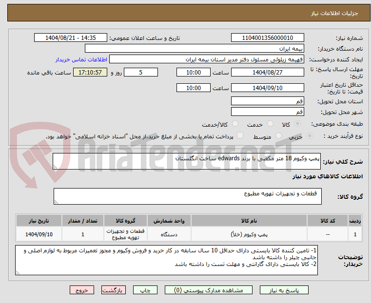Click the بازگشت back button
371x303 pixels.
(x=114, y=290)
